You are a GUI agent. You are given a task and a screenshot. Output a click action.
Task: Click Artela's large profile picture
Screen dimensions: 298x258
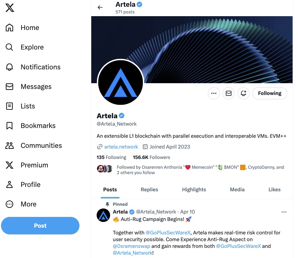click(x=121, y=82)
